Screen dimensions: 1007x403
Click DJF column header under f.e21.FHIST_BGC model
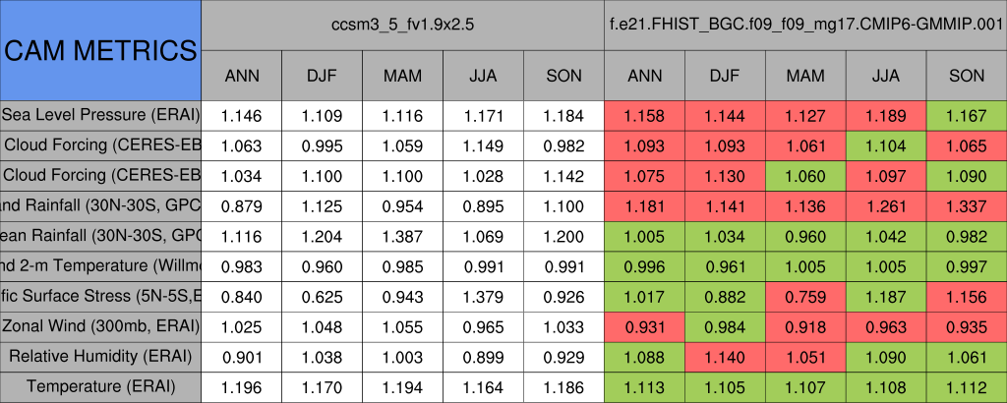(725, 76)
